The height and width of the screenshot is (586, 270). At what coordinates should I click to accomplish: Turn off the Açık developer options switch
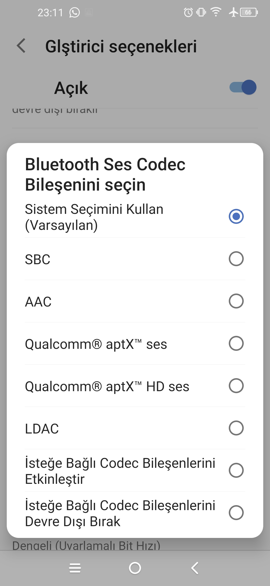tap(243, 87)
